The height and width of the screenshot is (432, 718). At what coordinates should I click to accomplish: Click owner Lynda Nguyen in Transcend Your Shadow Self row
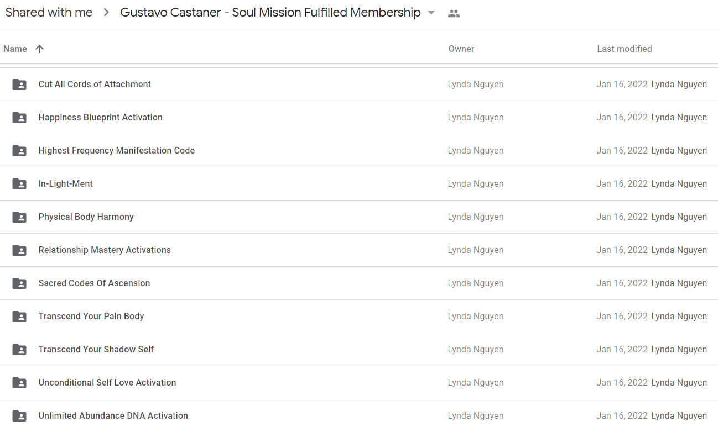click(x=476, y=350)
